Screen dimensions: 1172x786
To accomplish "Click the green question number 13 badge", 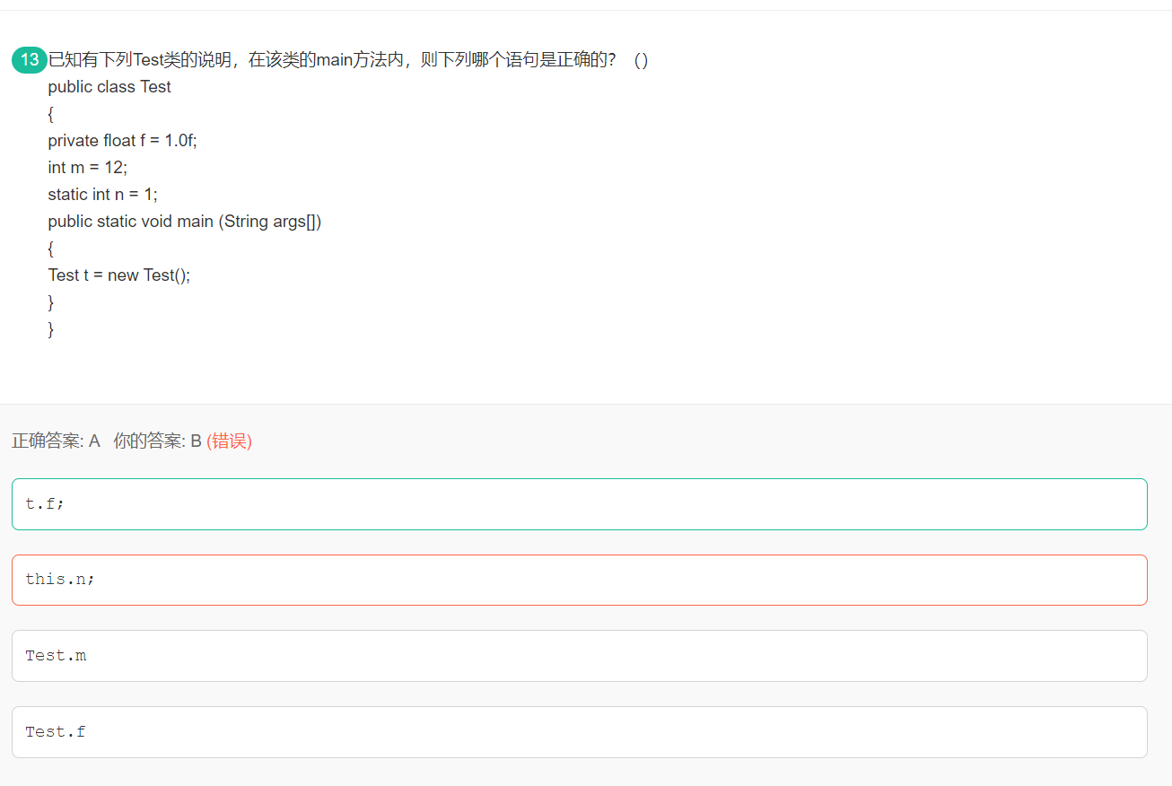I will (30, 60).
